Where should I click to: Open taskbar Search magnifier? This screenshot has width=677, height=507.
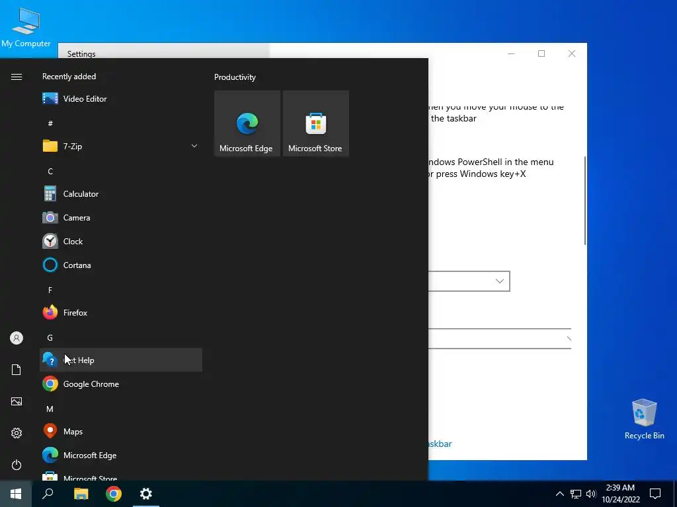pyautogui.click(x=48, y=494)
